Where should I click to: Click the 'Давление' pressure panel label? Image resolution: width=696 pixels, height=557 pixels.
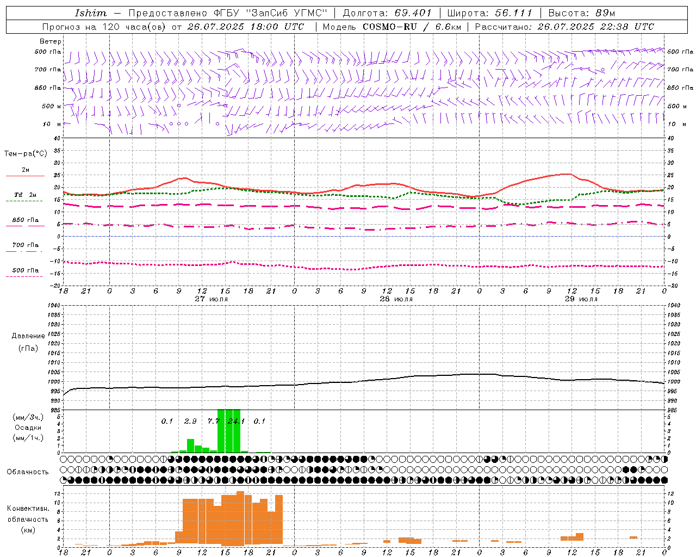[28, 336]
